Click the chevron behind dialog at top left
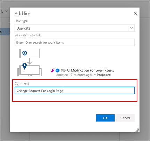The width and height of the screenshot is (150, 141). 6,11
